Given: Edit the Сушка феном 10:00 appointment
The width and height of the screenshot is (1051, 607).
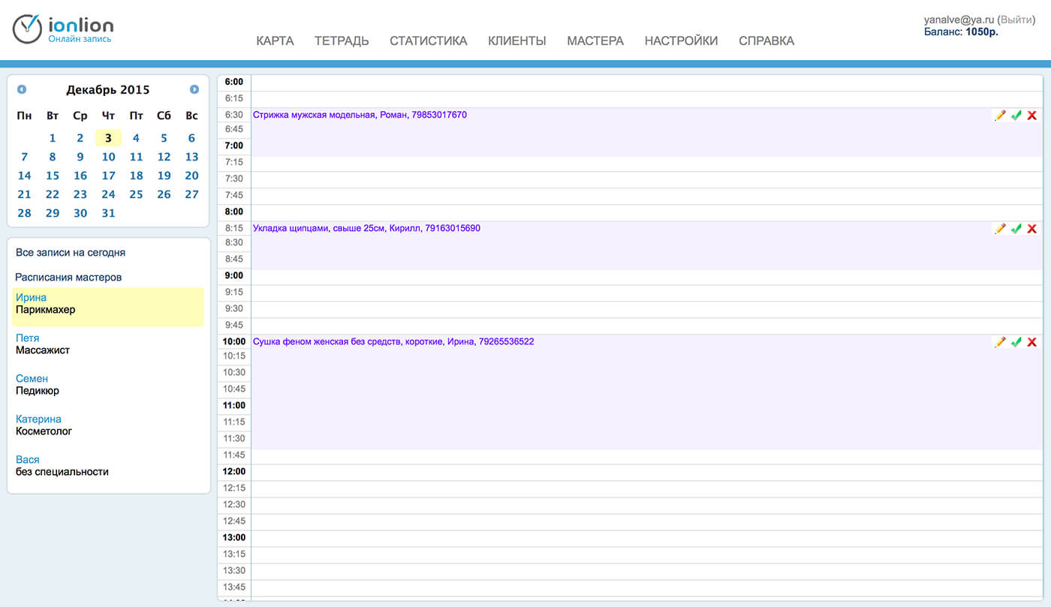Looking at the screenshot, I should pos(1000,342).
